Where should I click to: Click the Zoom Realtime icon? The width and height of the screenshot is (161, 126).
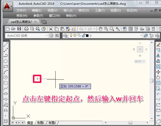pyautogui.click(x=106, y=29)
